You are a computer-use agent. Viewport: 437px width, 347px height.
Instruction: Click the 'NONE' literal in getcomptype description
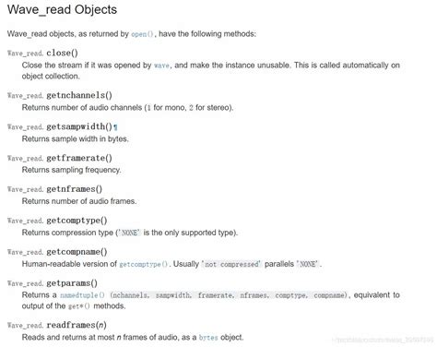(129, 233)
